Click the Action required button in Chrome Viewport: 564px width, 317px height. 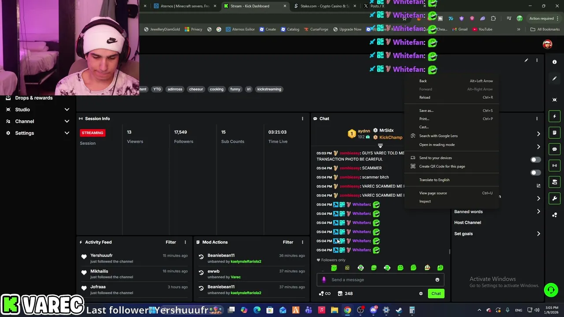[x=544, y=18]
